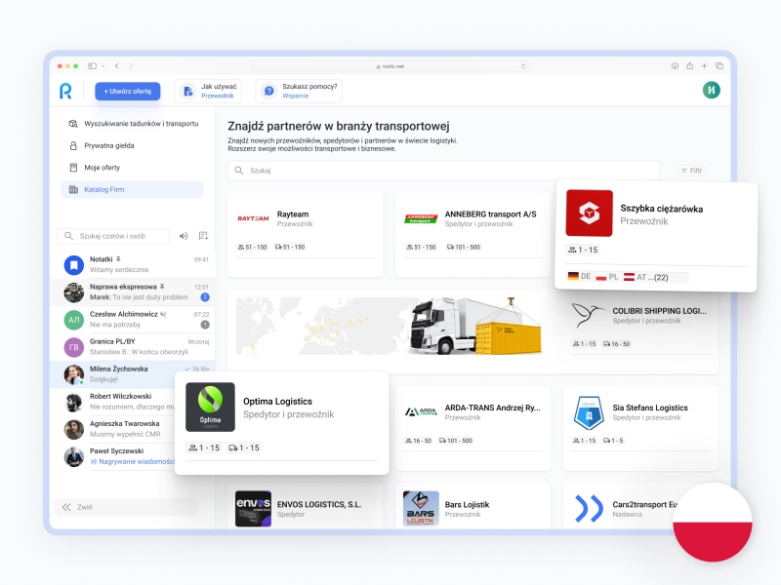This screenshot has height=585, width=781.
Task: Open Szukasz pomocy Wsparcie support
Action: tap(299, 91)
